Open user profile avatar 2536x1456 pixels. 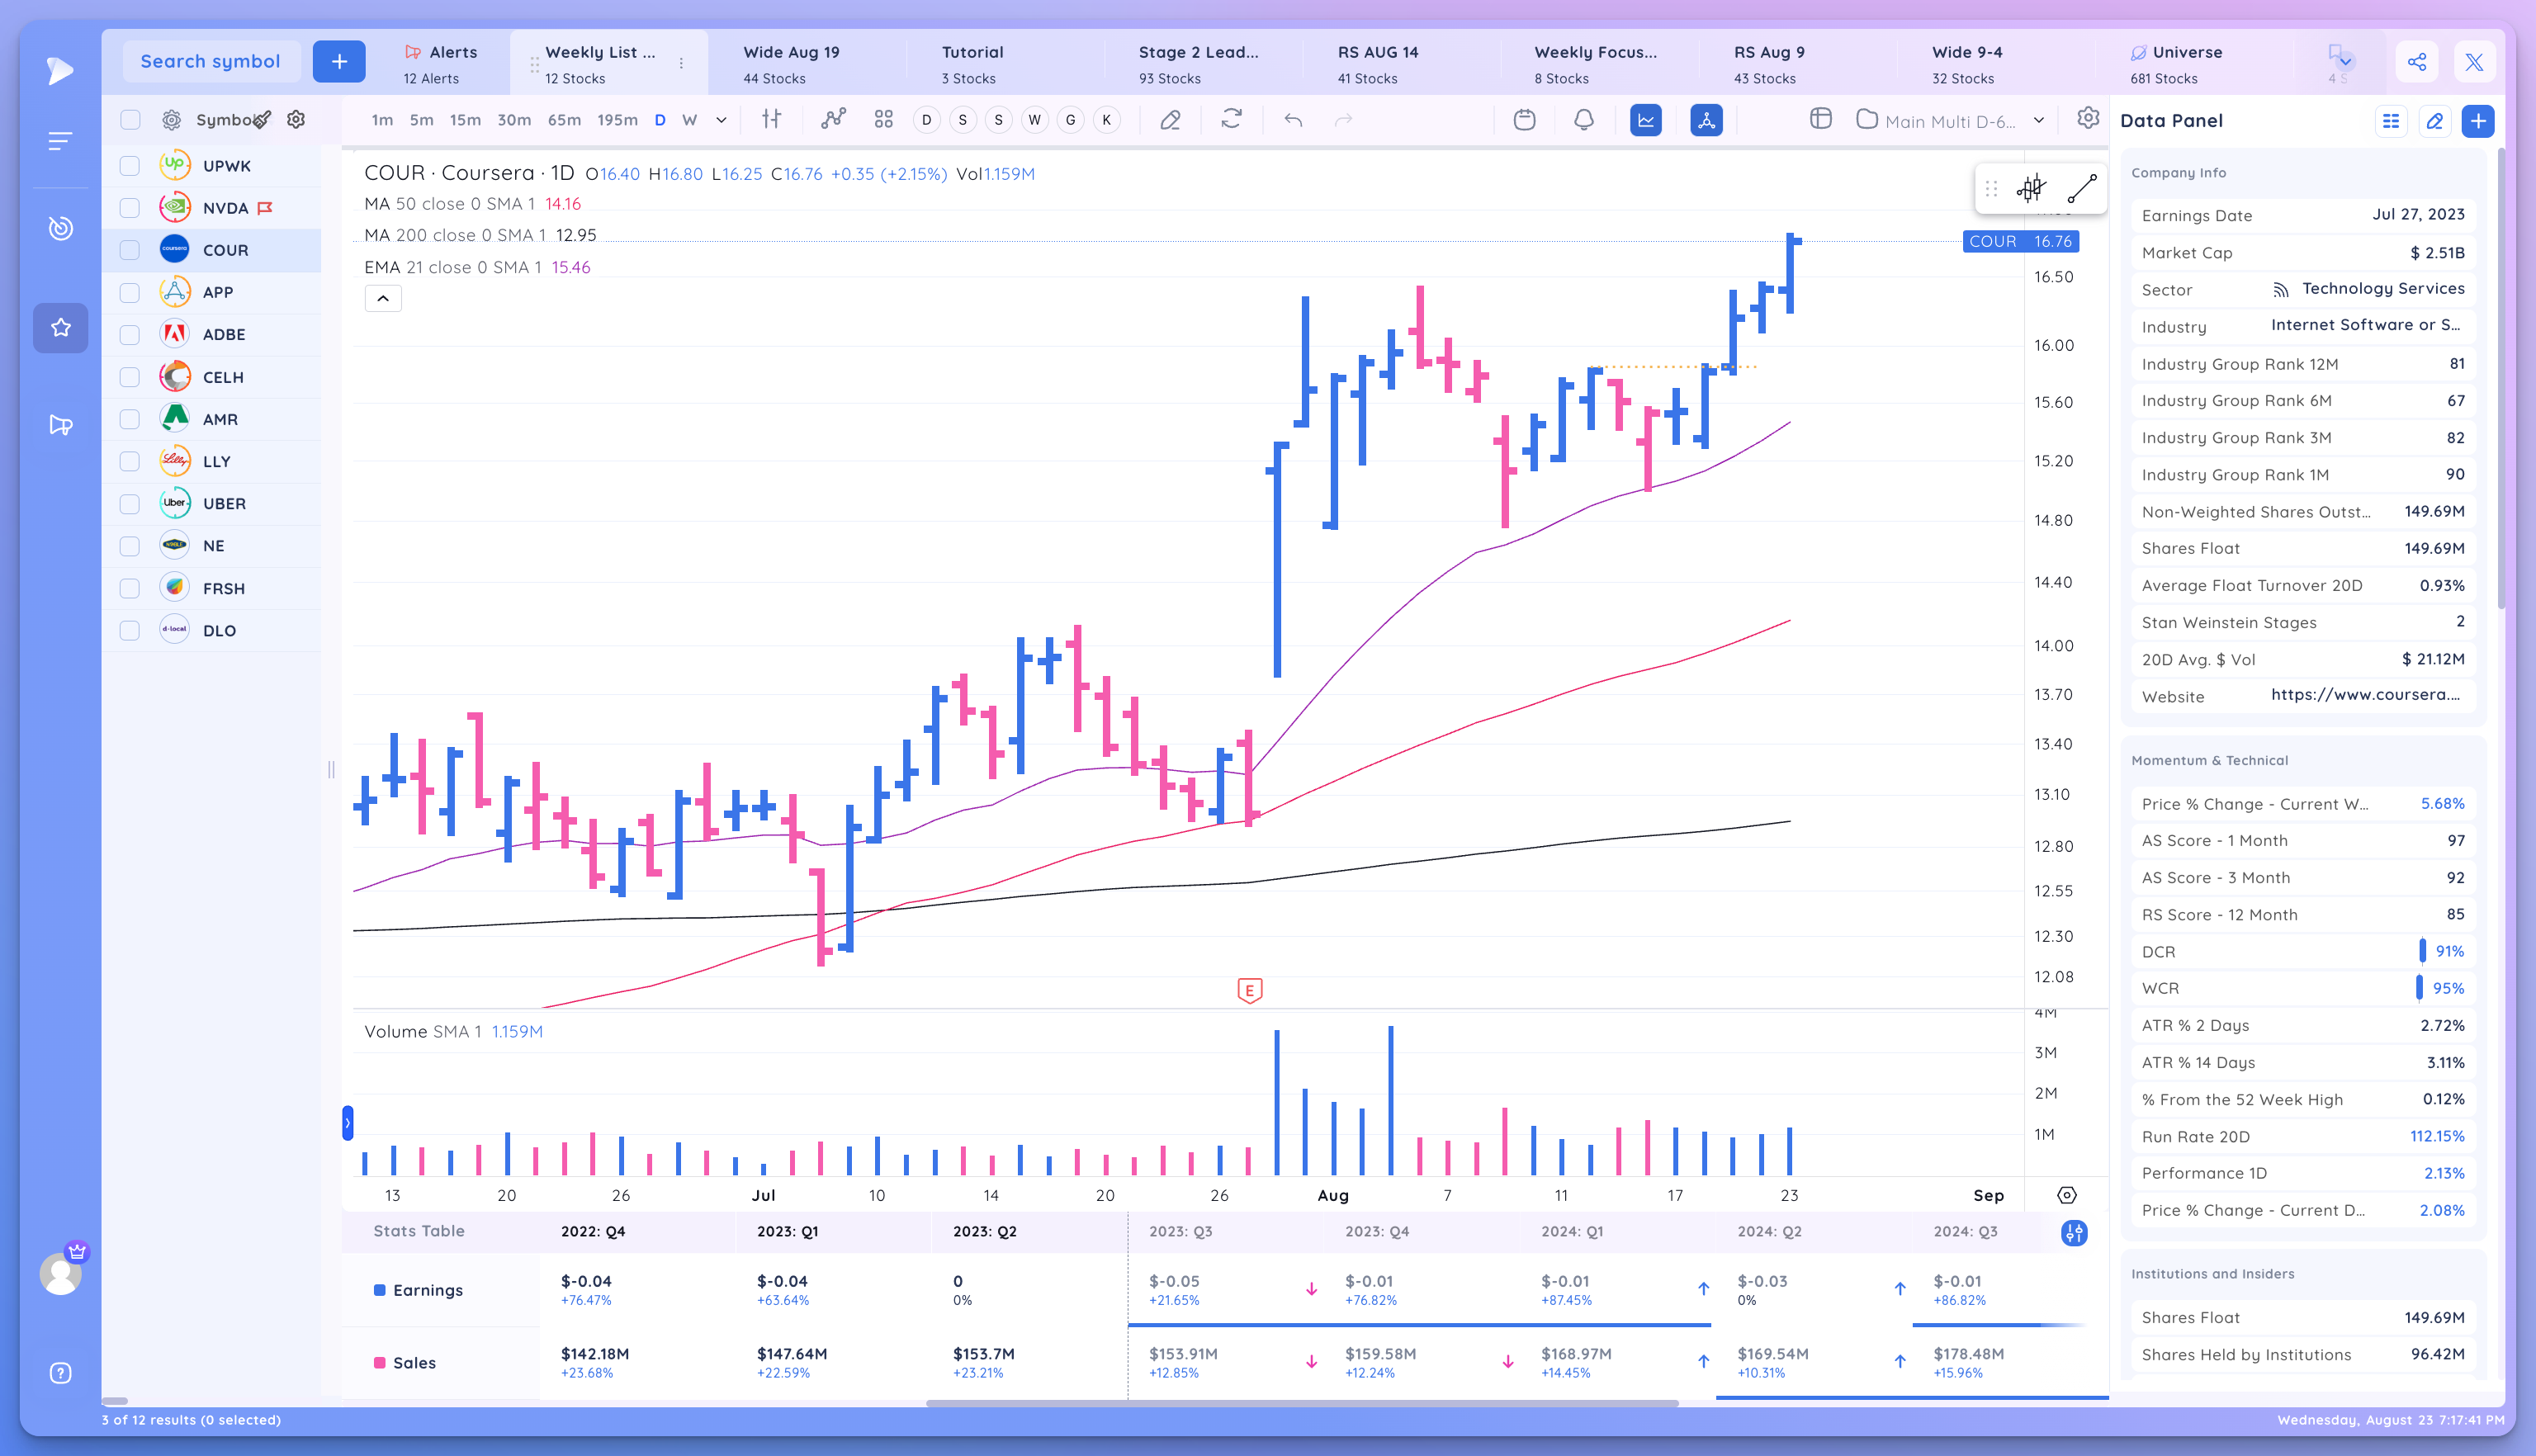coord(60,1273)
